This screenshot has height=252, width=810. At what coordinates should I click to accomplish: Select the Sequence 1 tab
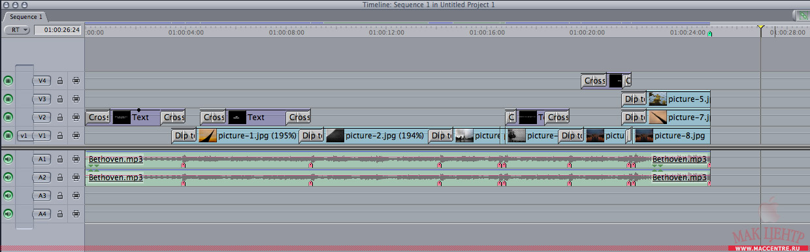26,16
